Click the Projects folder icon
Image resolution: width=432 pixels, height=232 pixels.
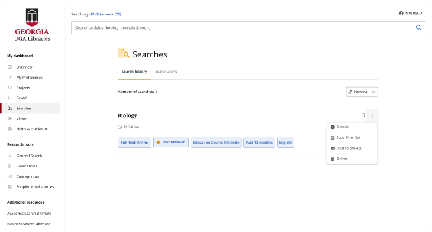(9, 88)
